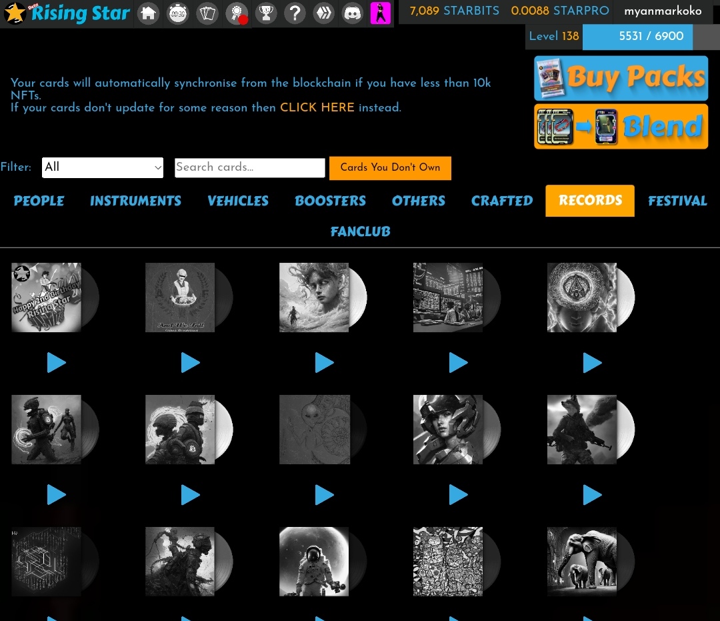Switch to the INSTRUMENTS tab

coord(135,201)
